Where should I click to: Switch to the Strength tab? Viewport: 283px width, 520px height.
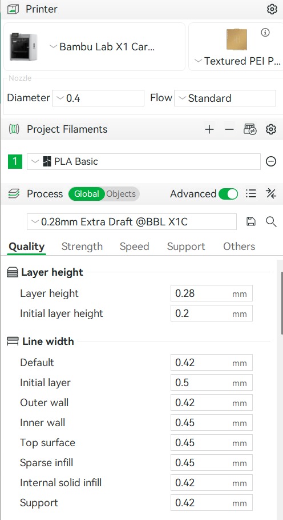coord(82,247)
